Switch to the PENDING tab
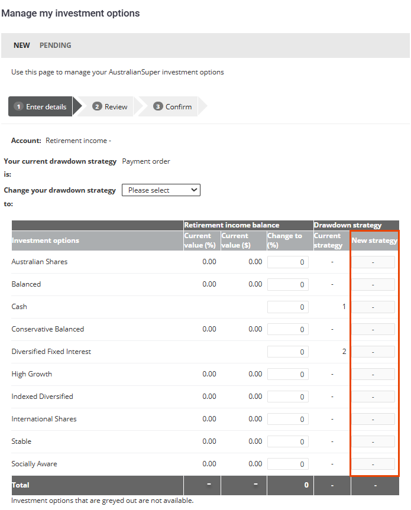Image resolution: width=411 pixels, height=510 pixels. (x=56, y=46)
